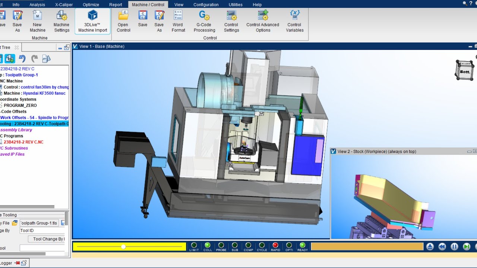Click the Bottom view orientation cube
The image size is (477, 268).
465,70
